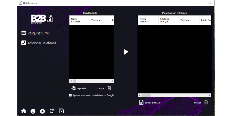Select Nome Fantasia header in Planilha B2B

tap(79, 20)
